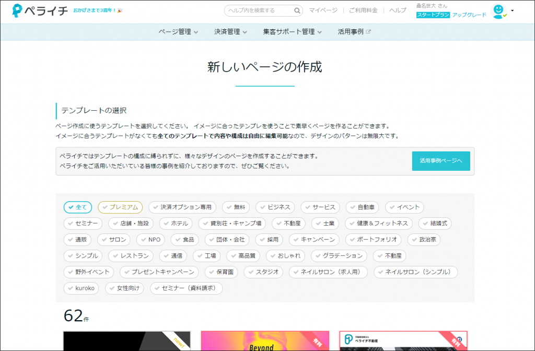Open the user avatar icon

(498, 11)
